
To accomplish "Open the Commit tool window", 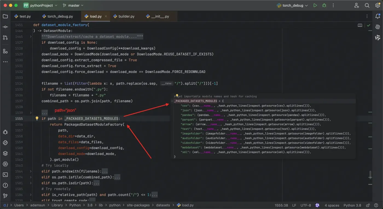I will click(5, 27).
